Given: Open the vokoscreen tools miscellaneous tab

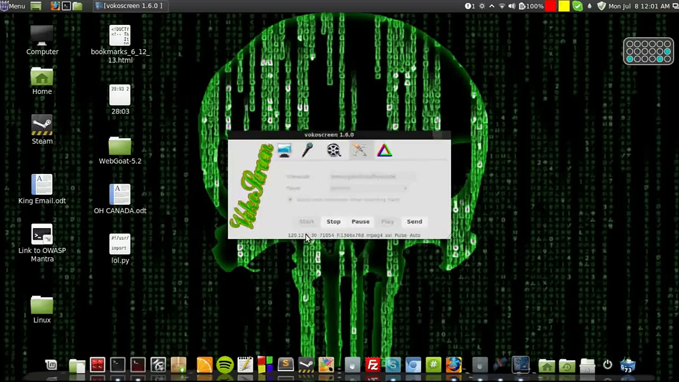Looking at the screenshot, I should [x=360, y=151].
